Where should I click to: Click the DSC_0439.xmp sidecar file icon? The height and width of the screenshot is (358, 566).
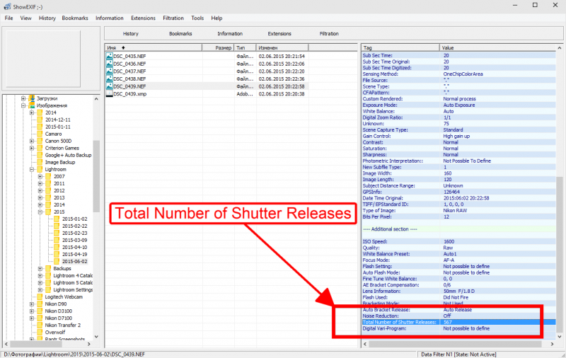point(109,94)
